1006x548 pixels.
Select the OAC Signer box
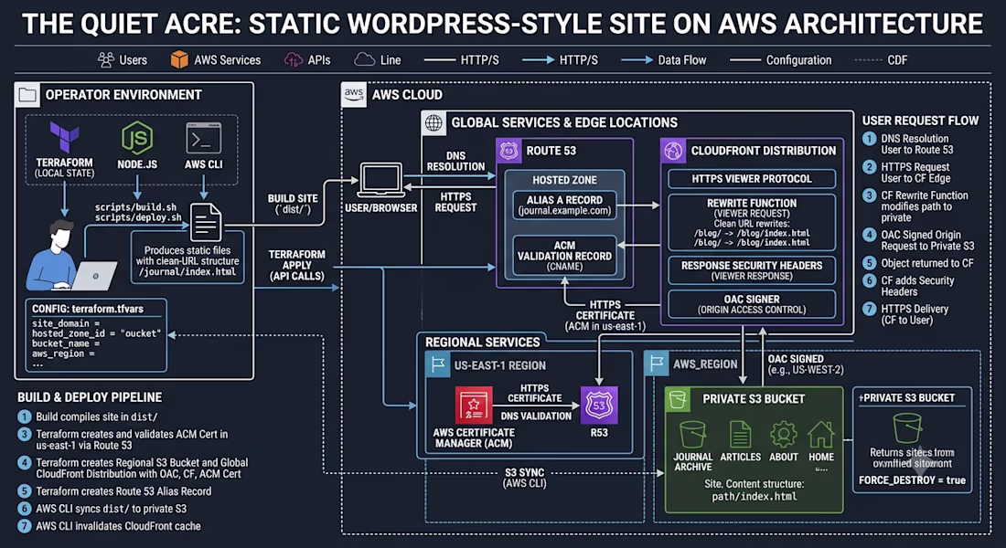752,304
